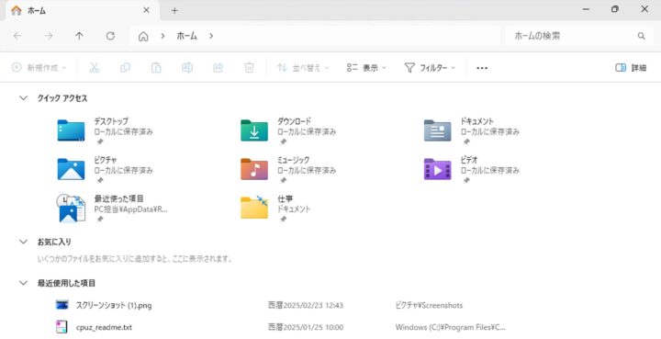Click the Delete trash can icon

tap(249, 68)
